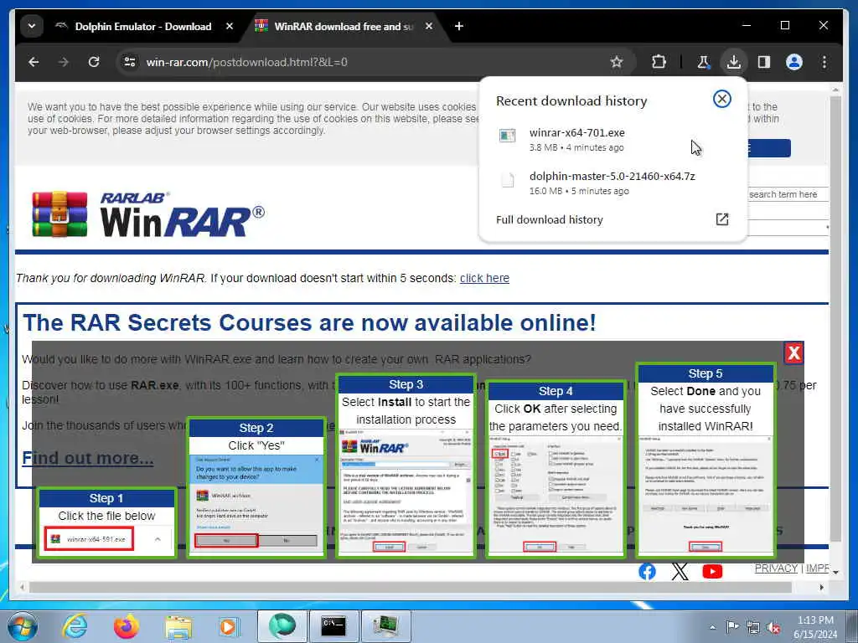Image resolution: width=858 pixels, height=643 pixels.
Task: Open WinRAR's Facebook page icon
Action: [x=647, y=571]
